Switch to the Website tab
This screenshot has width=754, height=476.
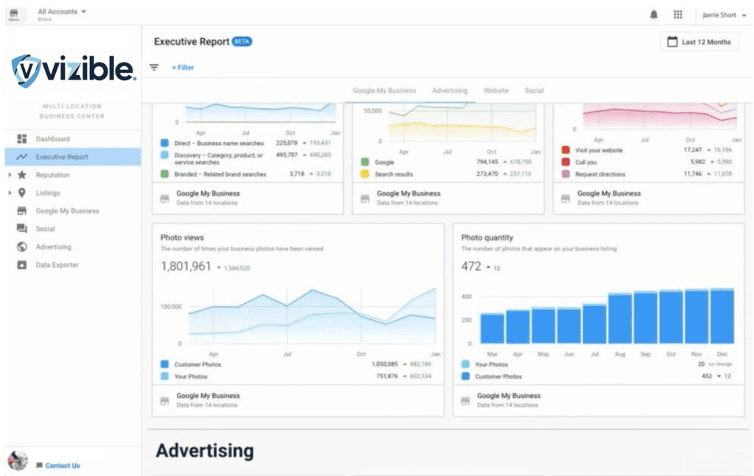click(x=496, y=90)
